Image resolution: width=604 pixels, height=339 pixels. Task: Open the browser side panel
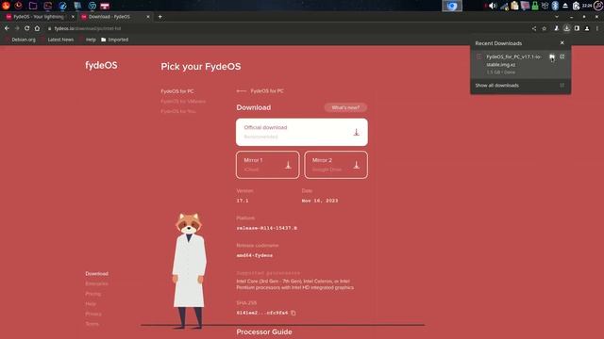[x=577, y=28]
